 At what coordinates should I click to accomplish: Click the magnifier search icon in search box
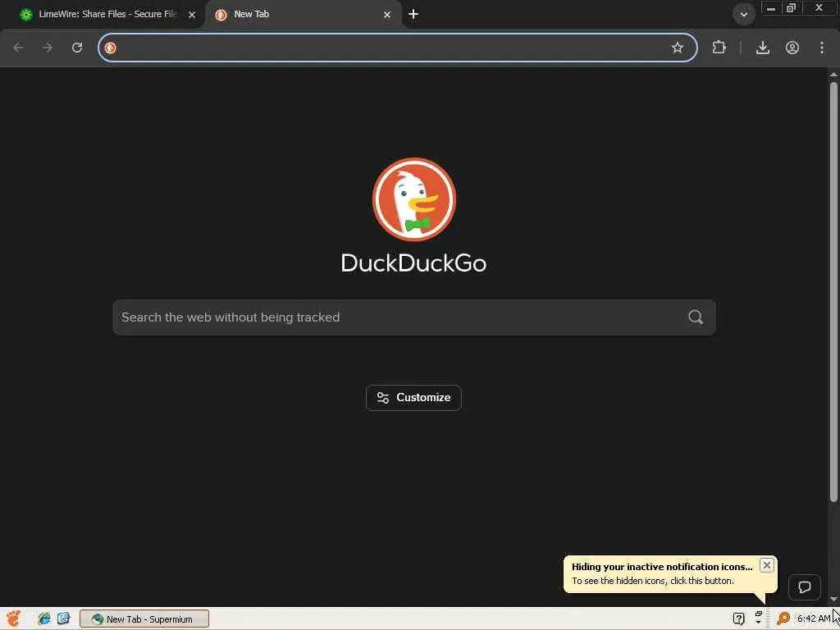click(696, 317)
